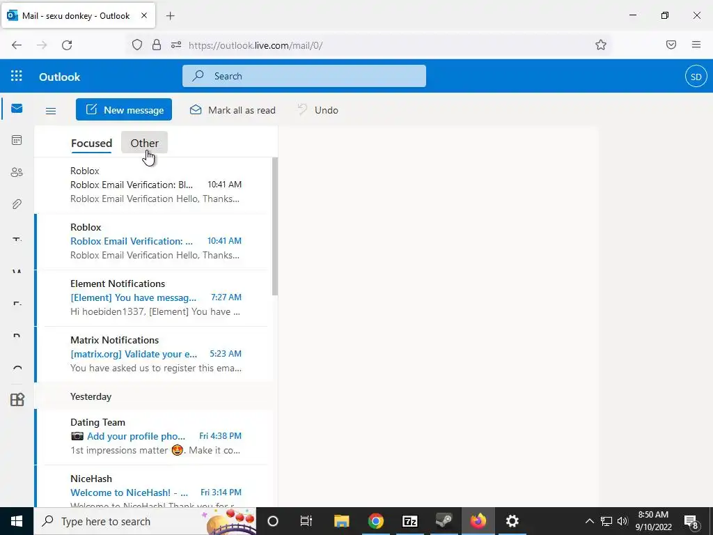Open the network icon in system tray
The width and height of the screenshot is (713, 535).
606,521
